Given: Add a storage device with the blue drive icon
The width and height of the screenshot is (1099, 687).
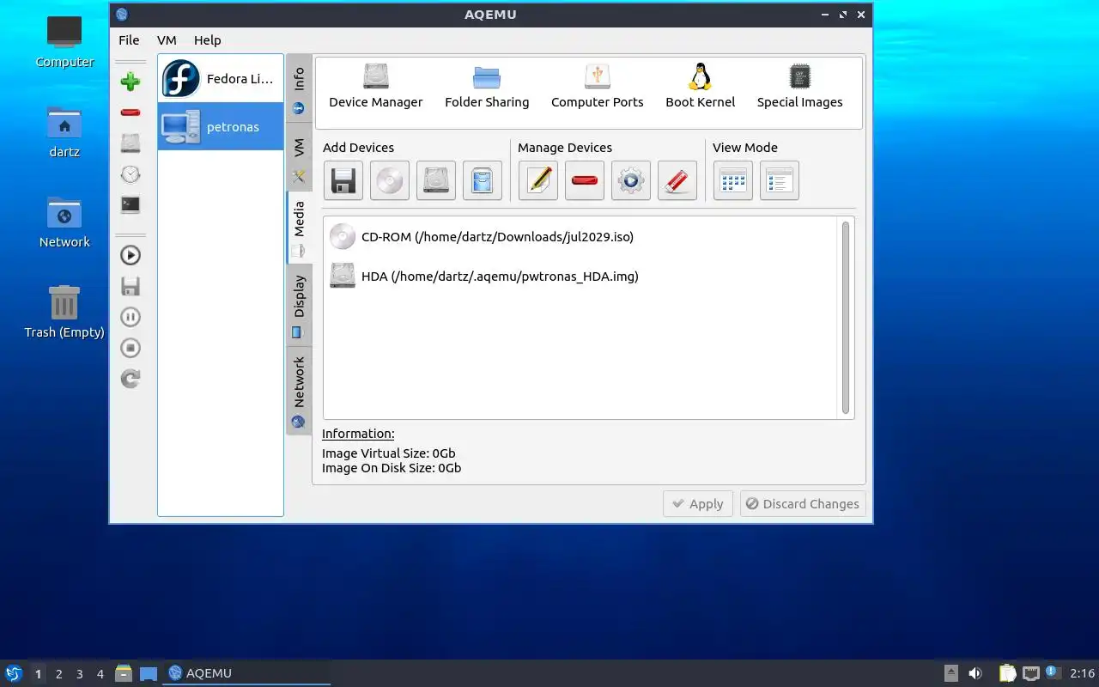Looking at the screenshot, I should pyautogui.click(x=483, y=180).
